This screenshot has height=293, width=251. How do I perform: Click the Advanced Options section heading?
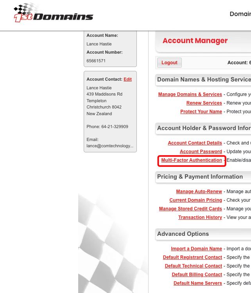coord(183,234)
